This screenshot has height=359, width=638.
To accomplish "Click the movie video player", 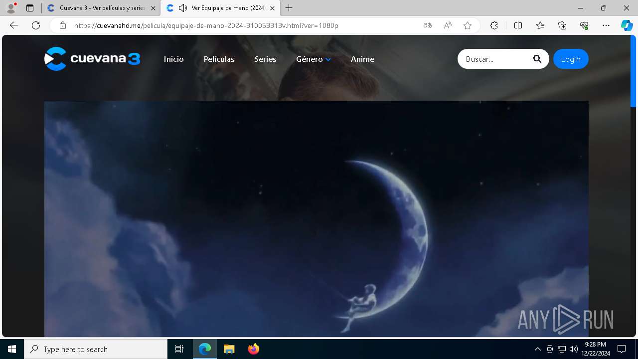I will click(x=317, y=219).
